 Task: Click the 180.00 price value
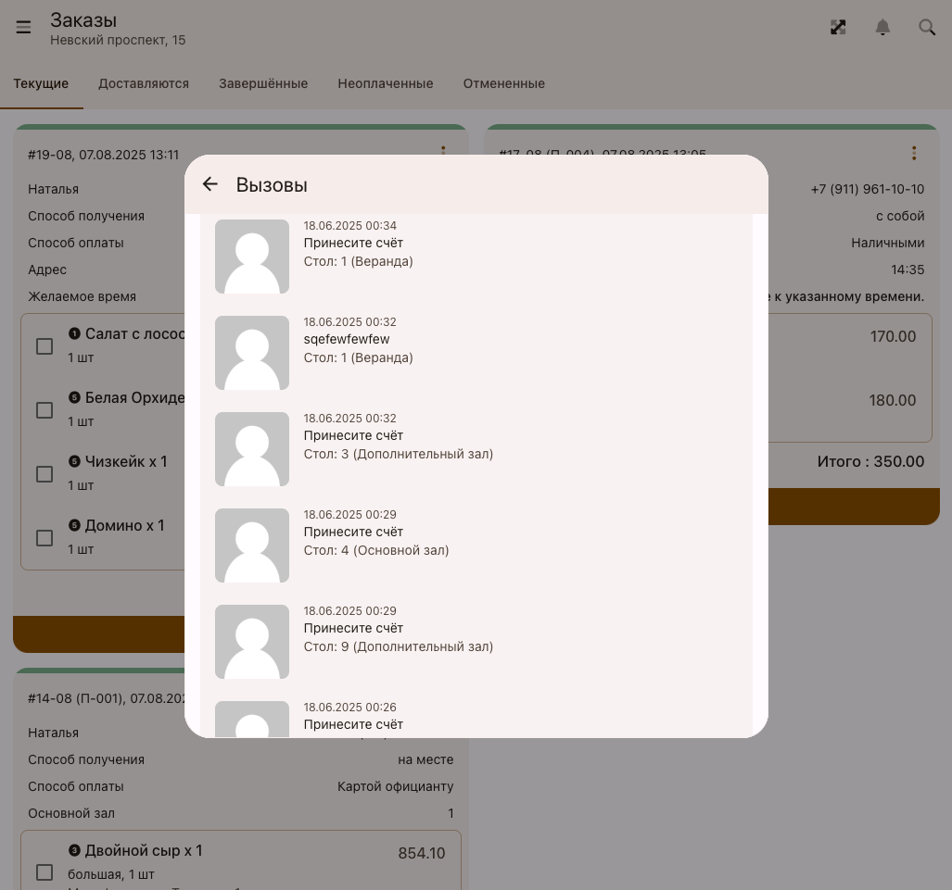coord(893,400)
